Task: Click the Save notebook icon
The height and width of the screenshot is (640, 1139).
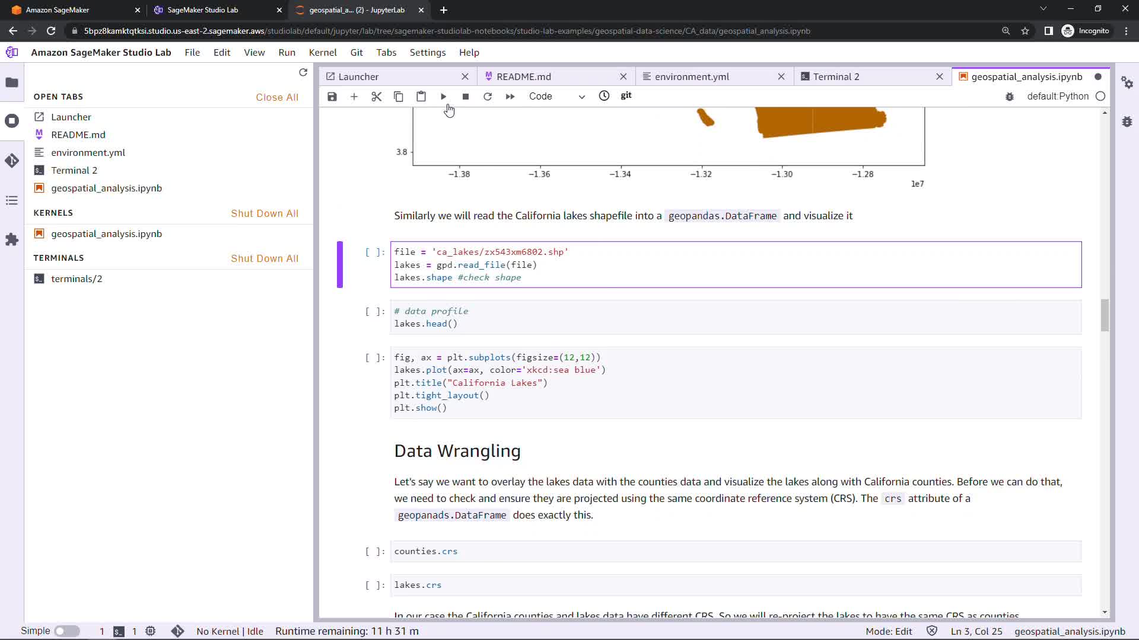Action: pos(332,97)
